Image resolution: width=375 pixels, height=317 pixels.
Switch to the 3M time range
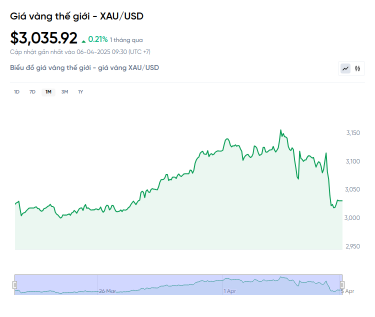[x=64, y=91]
